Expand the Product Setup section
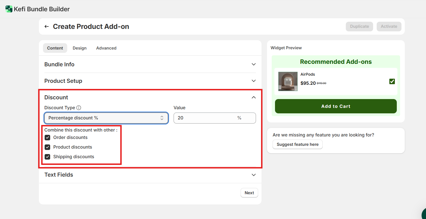426x219 pixels. click(x=254, y=81)
